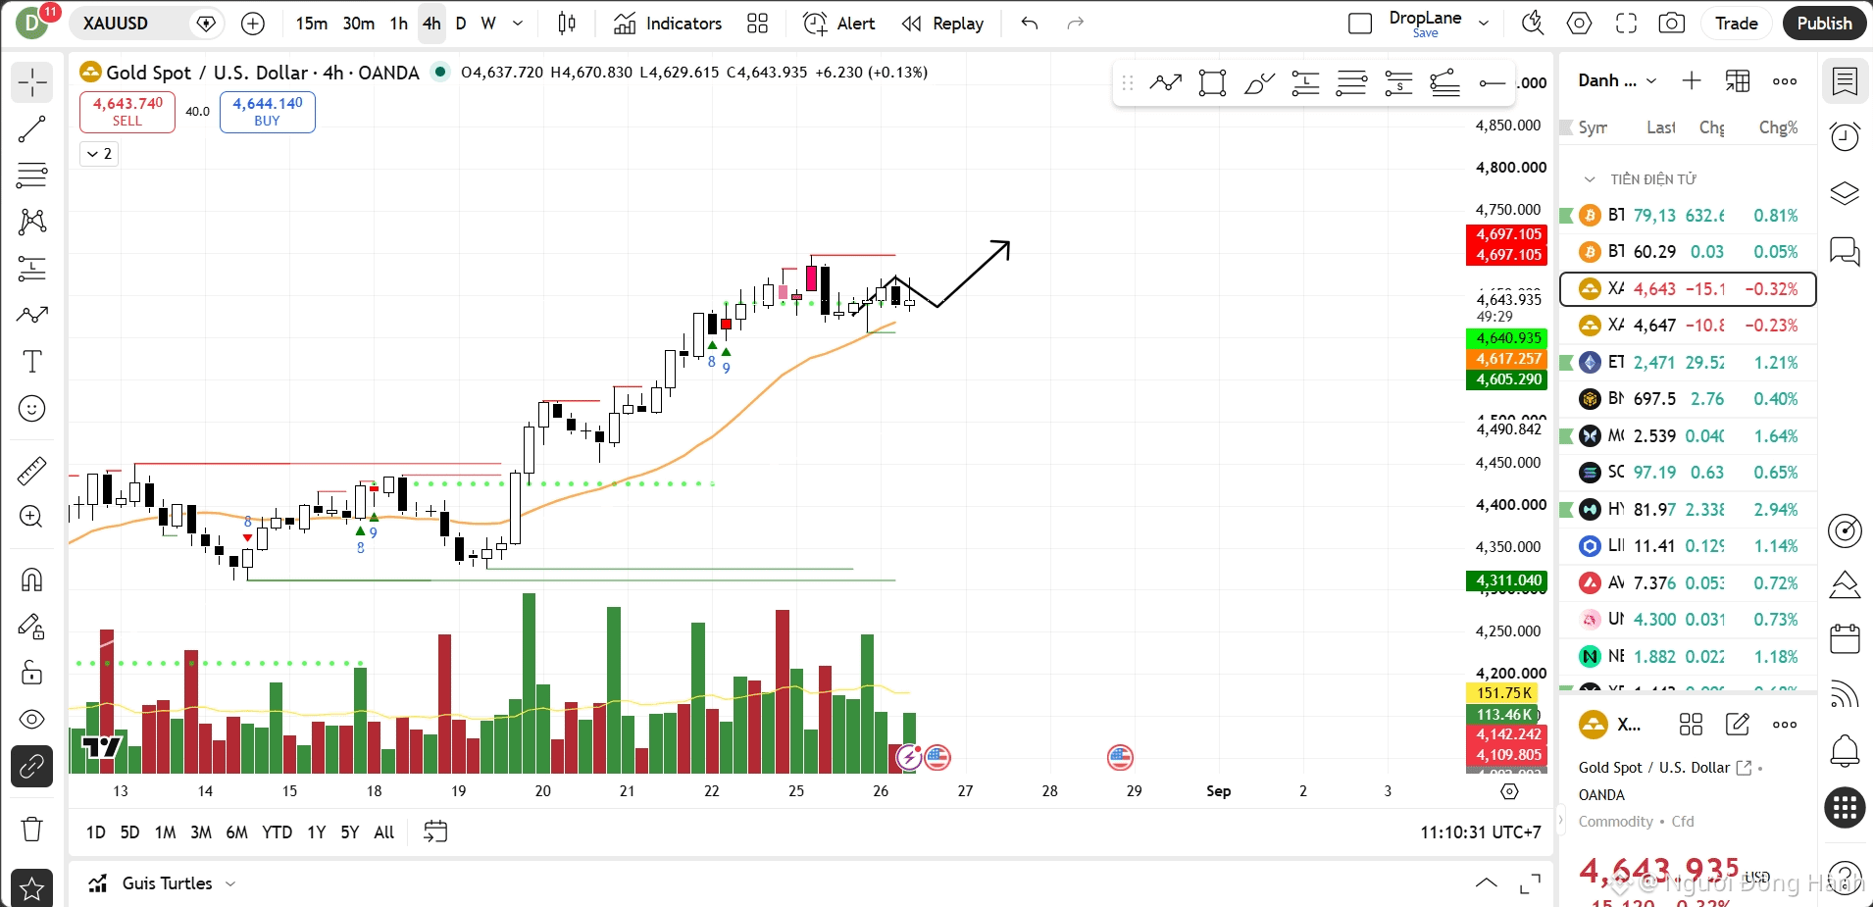This screenshot has width=1873, height=907.
Task: Select the trend line drawing tool
Action: [32, 128]
